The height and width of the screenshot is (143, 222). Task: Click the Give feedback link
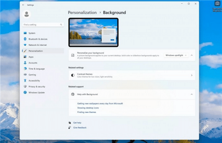[80, 128]
